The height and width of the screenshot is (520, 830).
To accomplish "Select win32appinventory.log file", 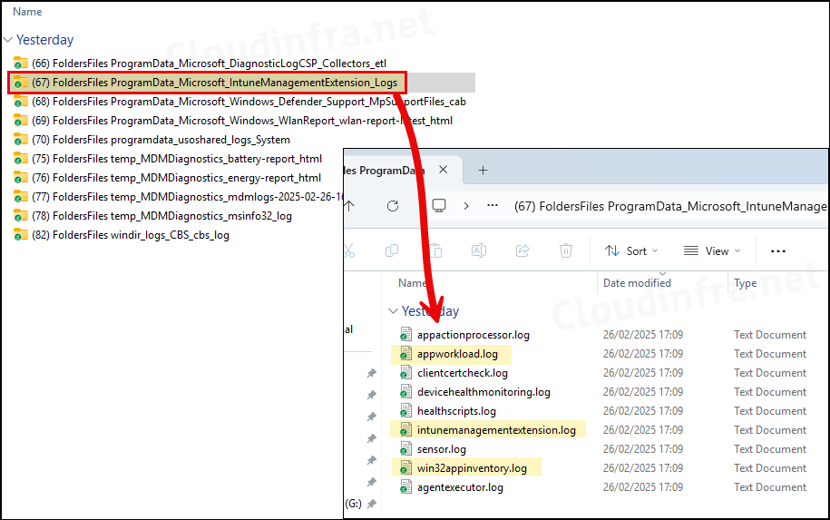I will [472, 468].
